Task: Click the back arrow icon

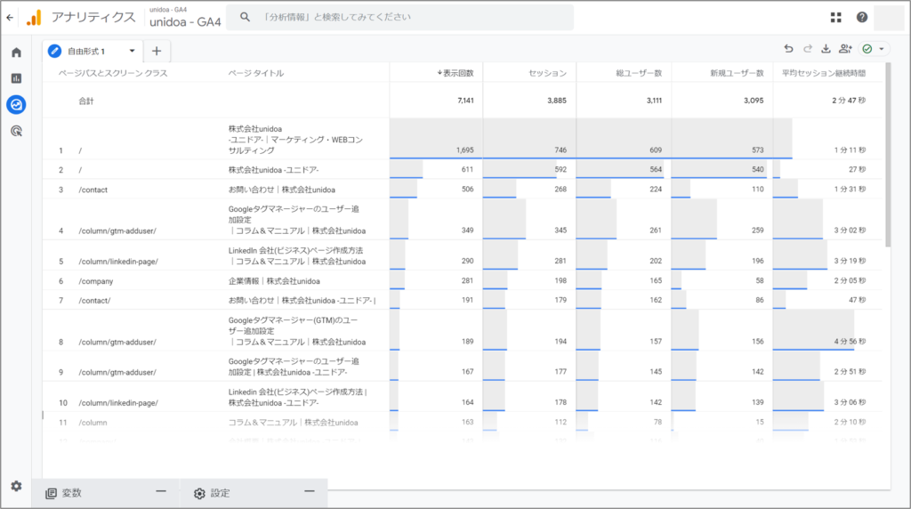Action: click(10, 18)
